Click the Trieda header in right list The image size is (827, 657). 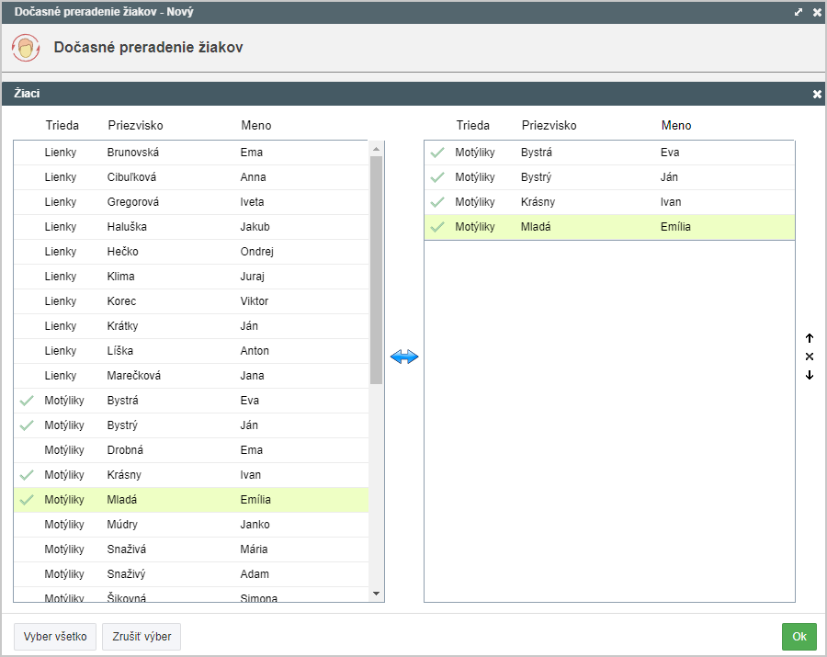coord(473,126)
